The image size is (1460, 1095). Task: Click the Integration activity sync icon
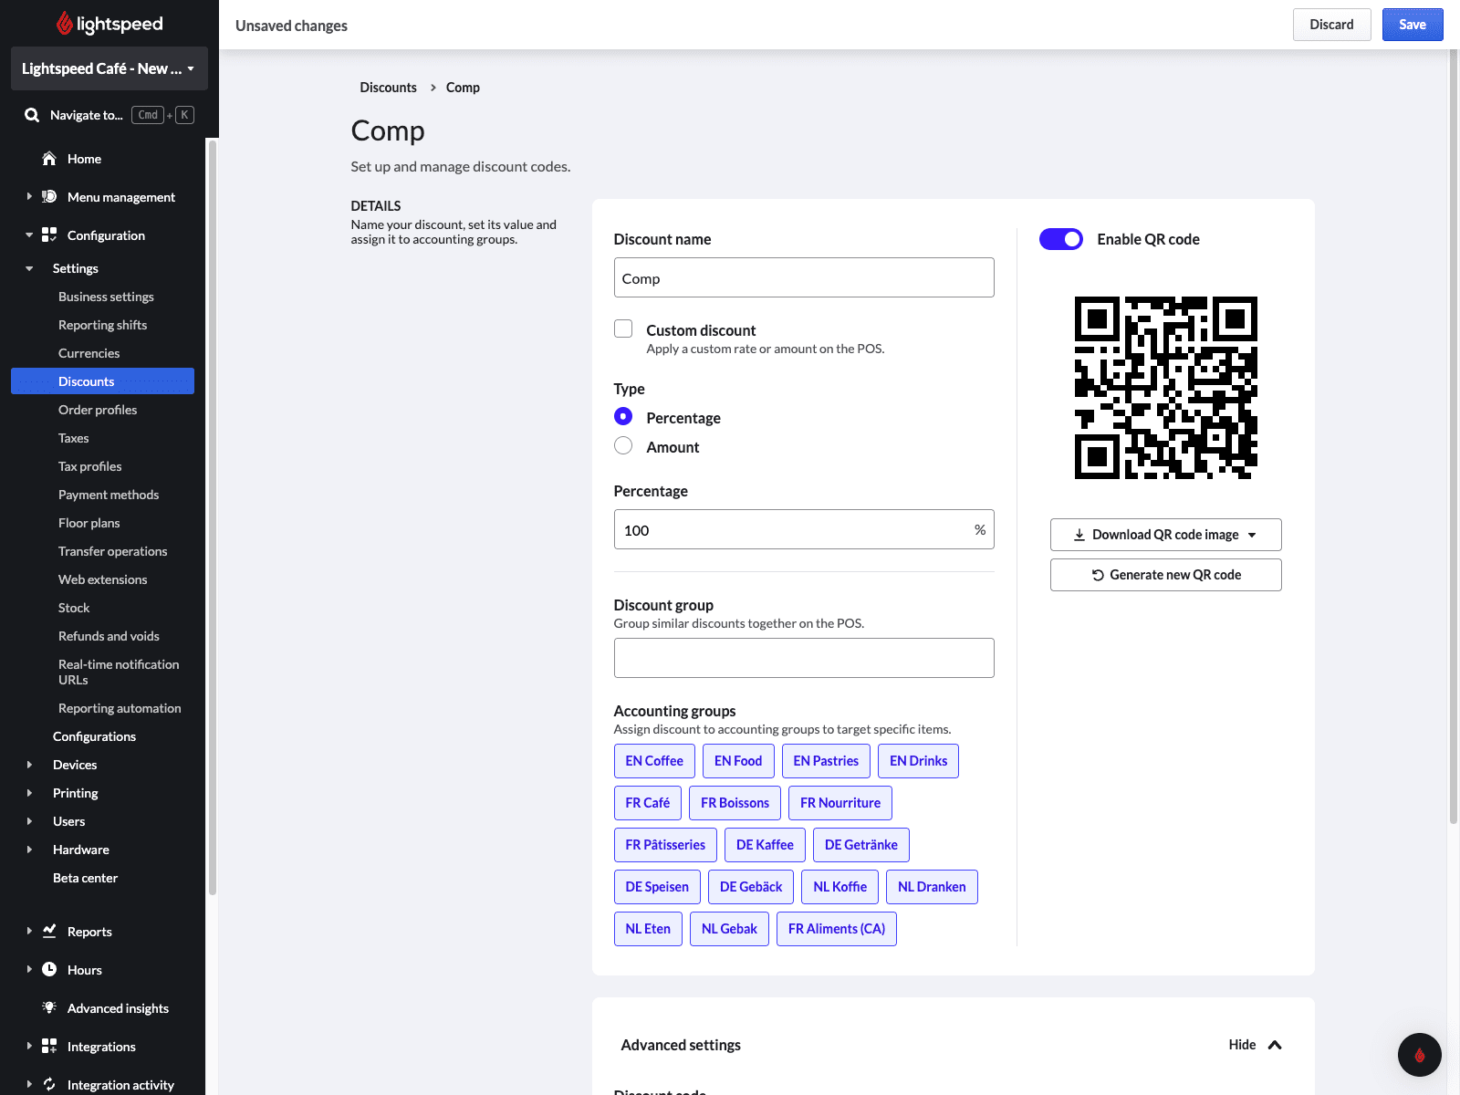[x=49, y=1084]
